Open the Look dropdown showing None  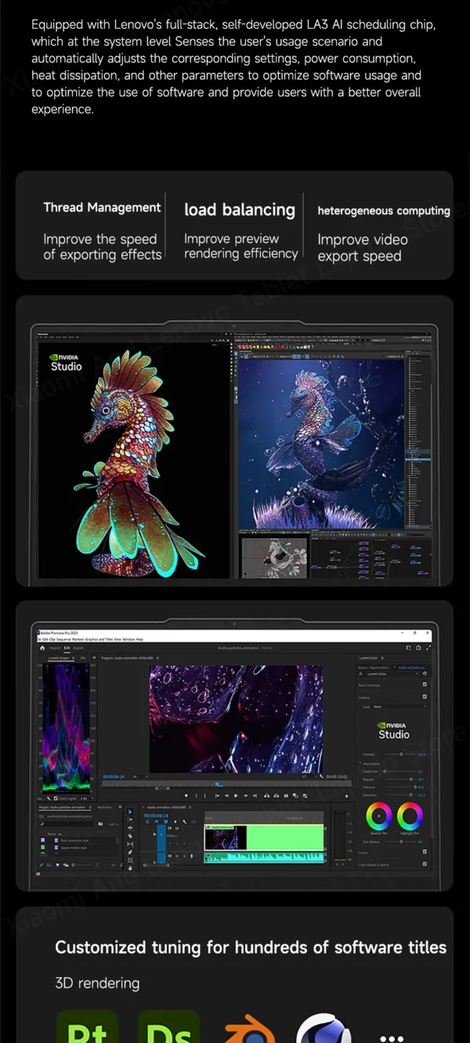click(x=399, y=707)
